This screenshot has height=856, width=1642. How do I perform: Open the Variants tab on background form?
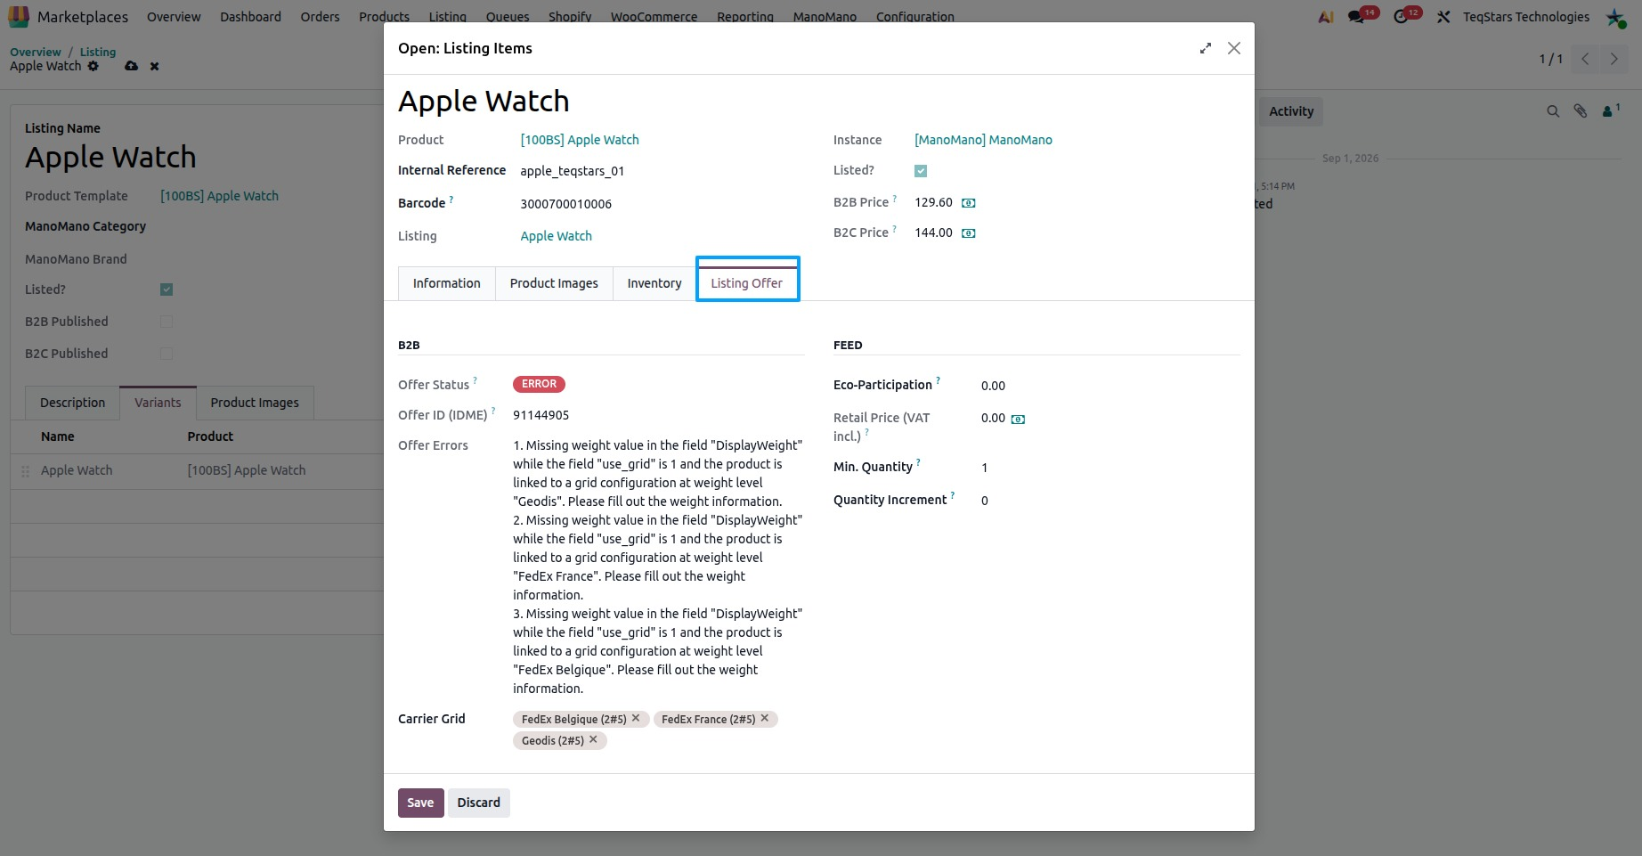pyautogui.click(x=158, y=403)
